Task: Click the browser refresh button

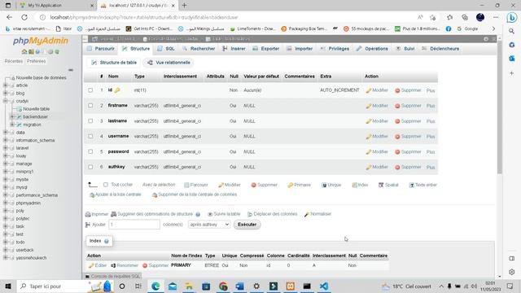Action: click(x=24, y=17)
